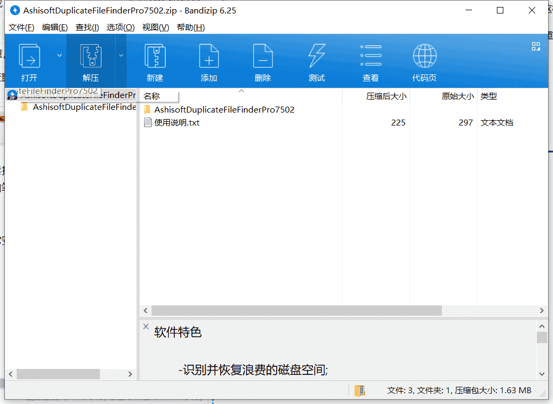This screenshot has width=553, height=404.
Task: Click the 识别并恢复浪费的磁盘空间 text line
Action: 253,370
